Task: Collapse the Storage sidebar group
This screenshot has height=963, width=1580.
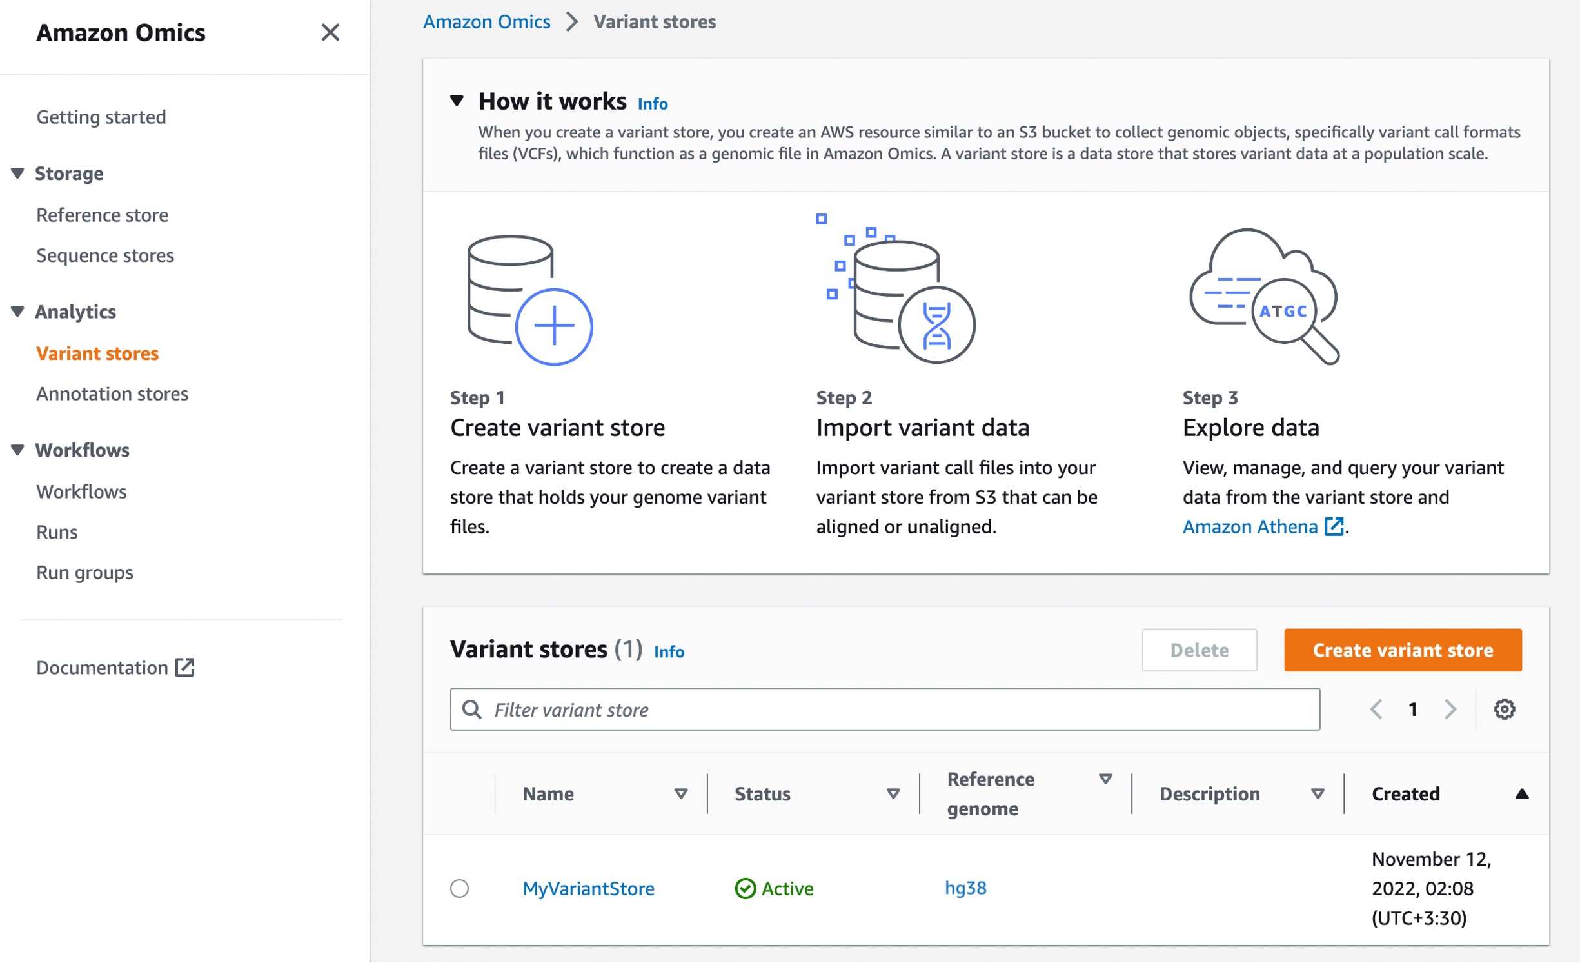Action: [18, 174]
